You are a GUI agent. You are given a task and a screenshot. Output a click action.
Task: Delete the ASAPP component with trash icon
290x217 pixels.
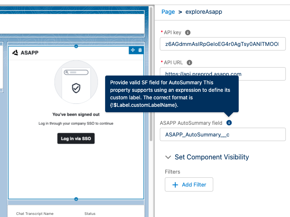140,50
